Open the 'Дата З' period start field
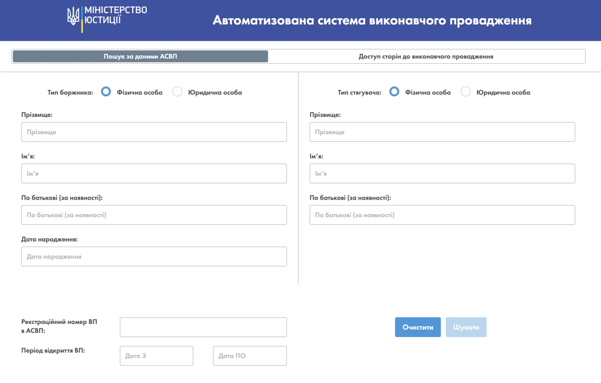This screenshot has height=383, width=601. click(x=156, y=355)
